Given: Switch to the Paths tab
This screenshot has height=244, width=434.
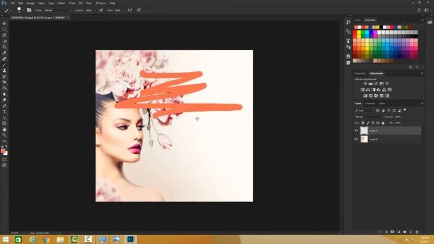Looking at the screenshot, I should coord(382,104).
